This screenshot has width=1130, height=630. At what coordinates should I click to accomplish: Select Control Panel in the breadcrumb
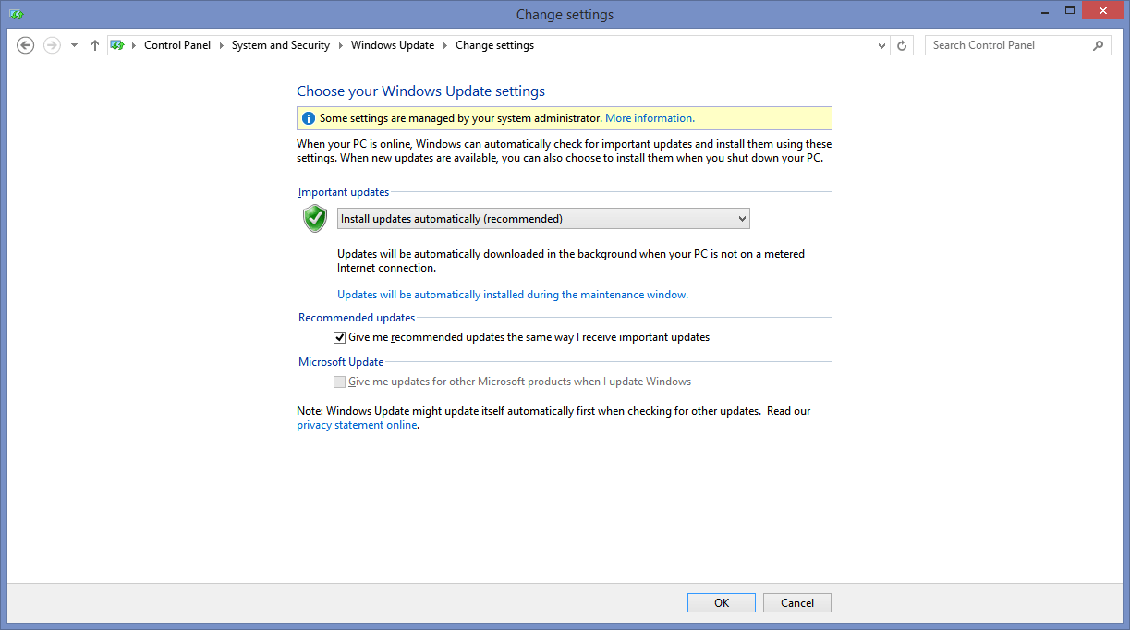pyautogui.click(x=177, y=44)
